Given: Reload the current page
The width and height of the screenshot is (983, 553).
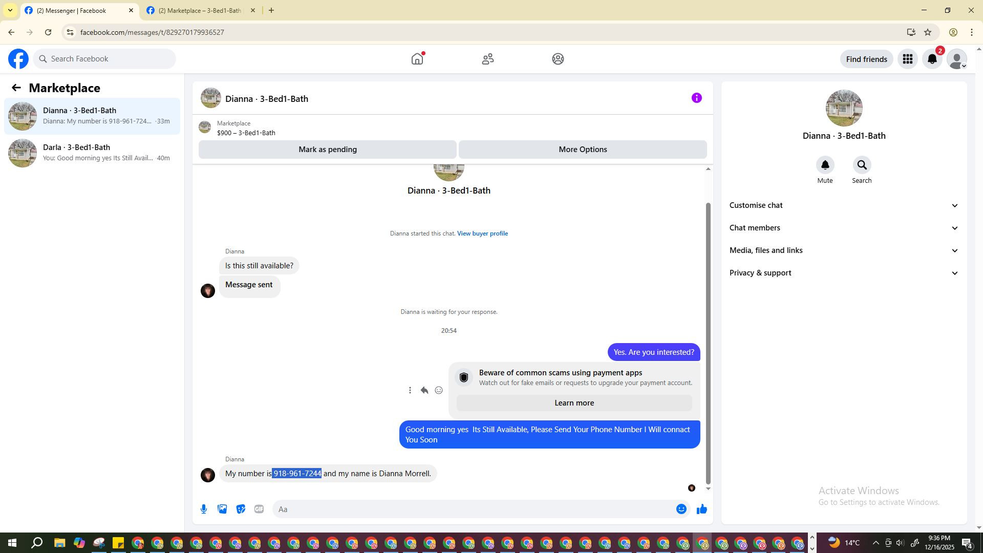Looking at the screenshot, I should 48,32.
